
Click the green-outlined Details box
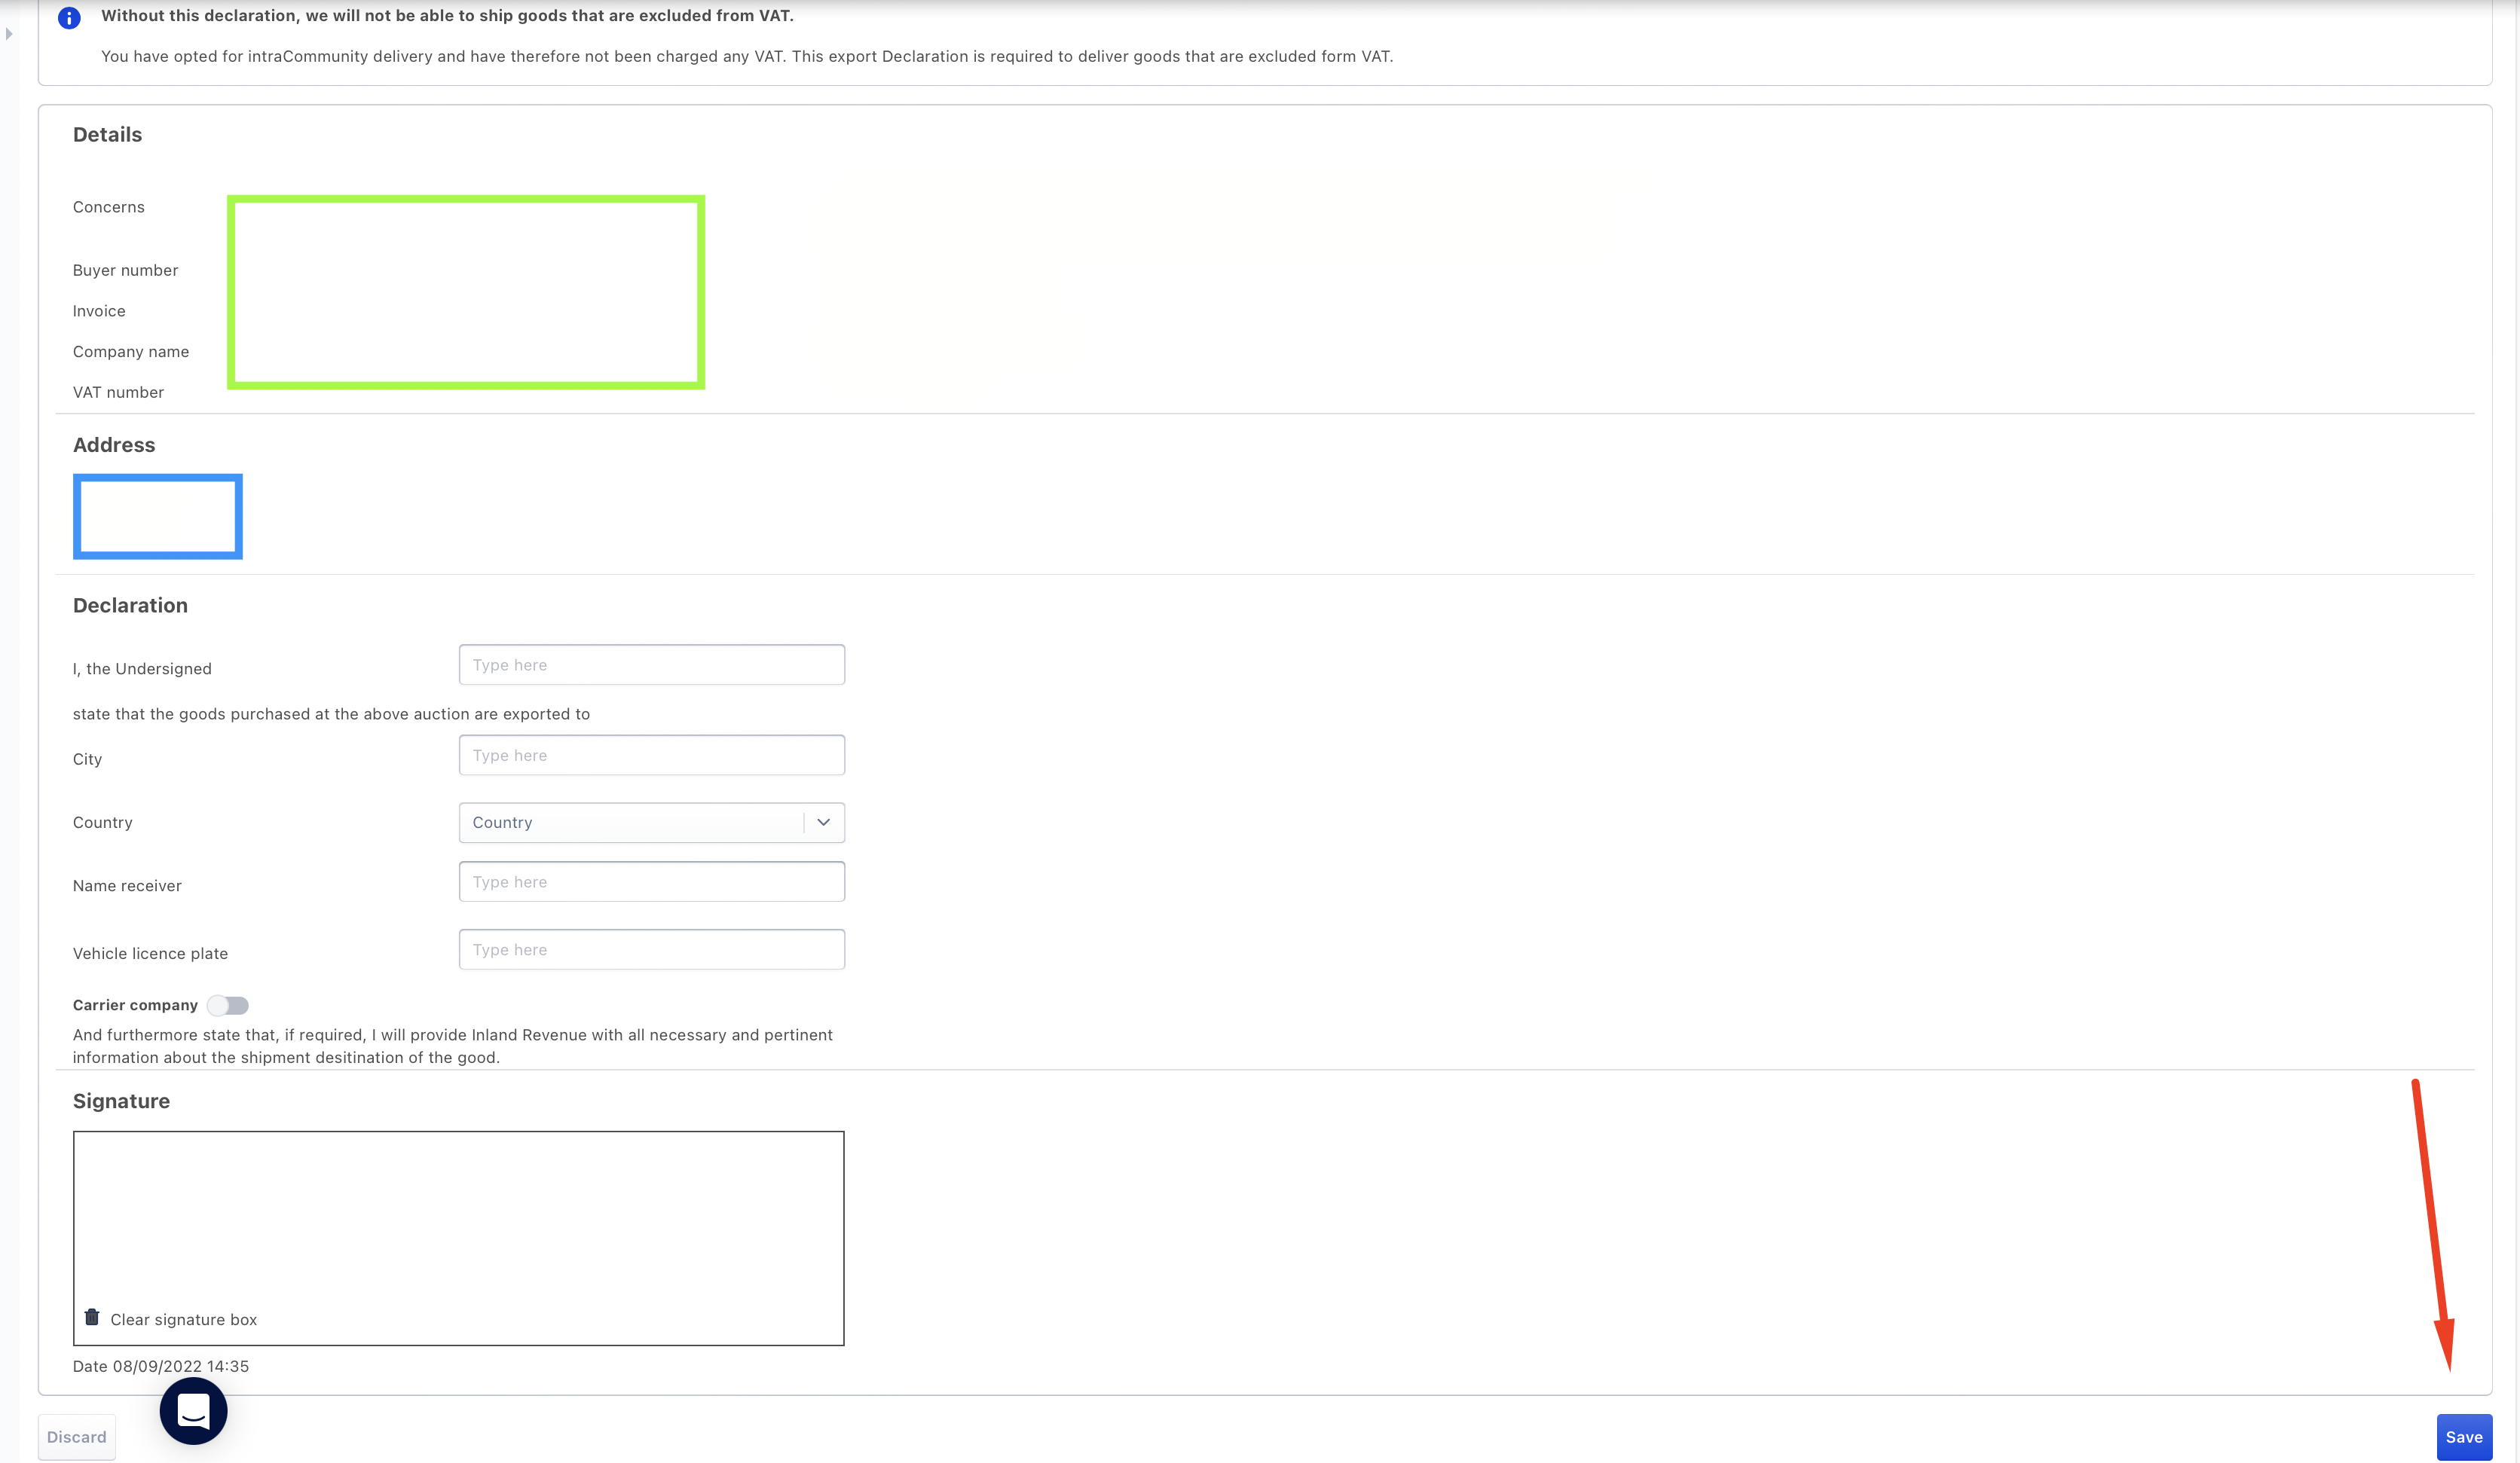click(x=466, y=292)
